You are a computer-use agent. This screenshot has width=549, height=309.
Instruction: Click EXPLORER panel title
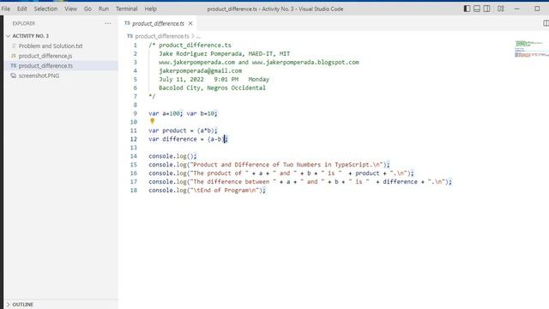tap(23, 23)
